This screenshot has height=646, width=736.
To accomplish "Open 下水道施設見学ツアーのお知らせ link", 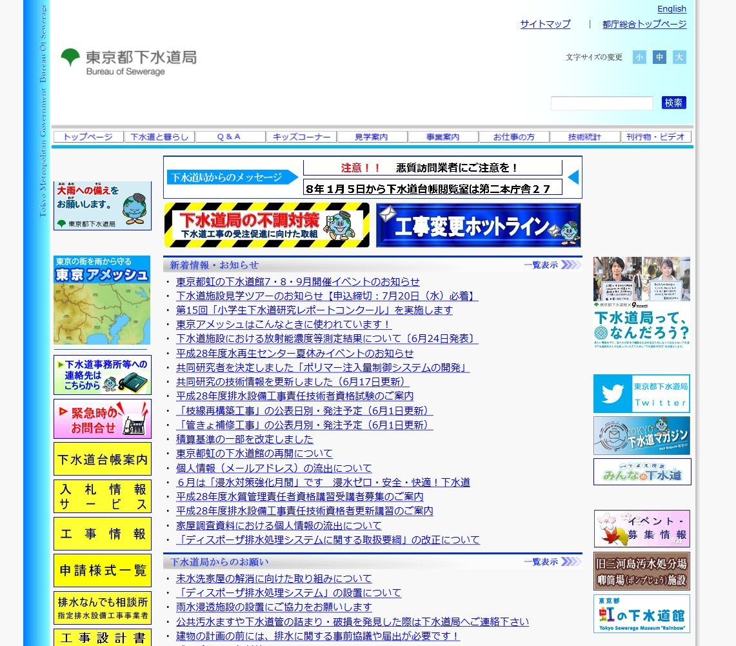I will (327, 296).
